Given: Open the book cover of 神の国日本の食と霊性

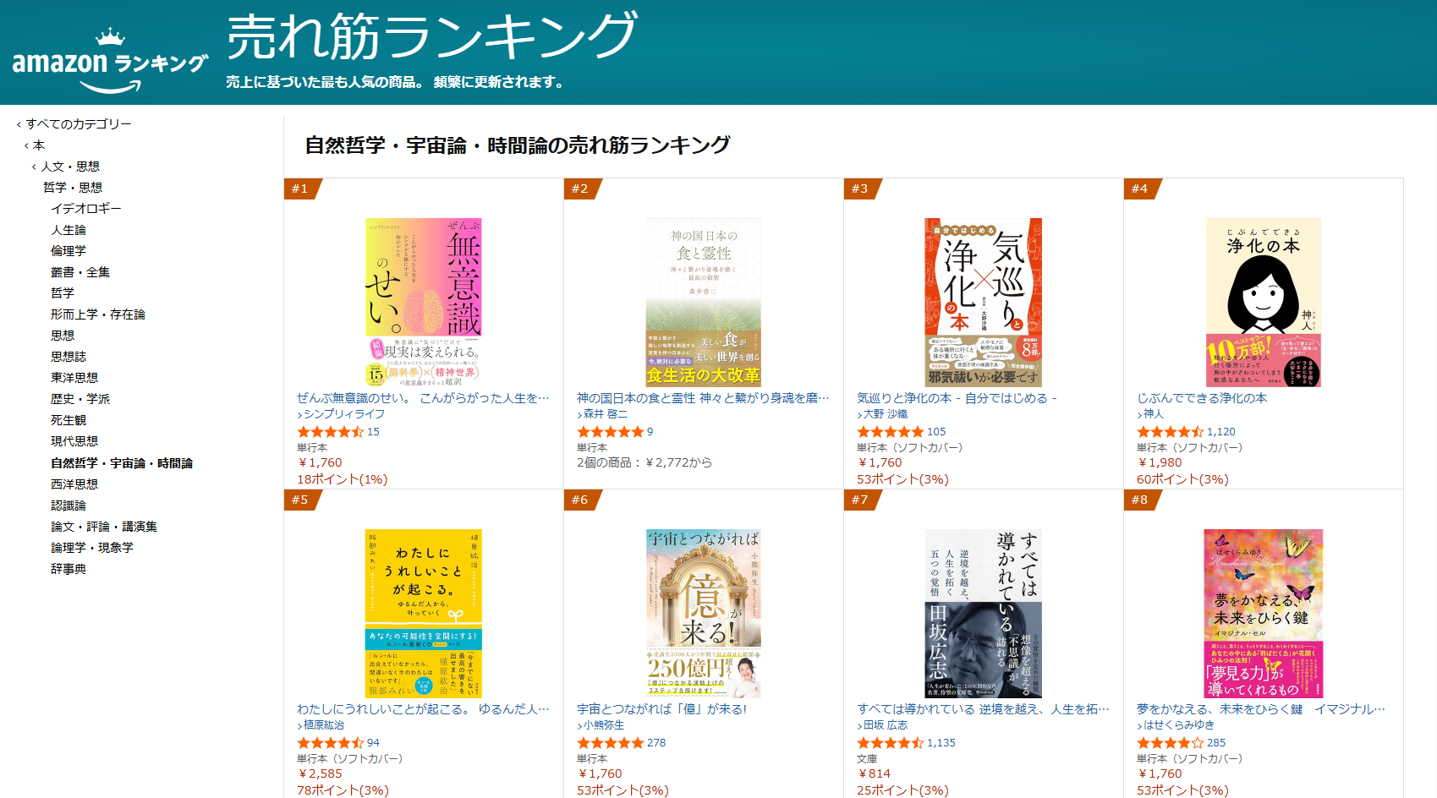Looking at the screenshot, I should (704, 301).
